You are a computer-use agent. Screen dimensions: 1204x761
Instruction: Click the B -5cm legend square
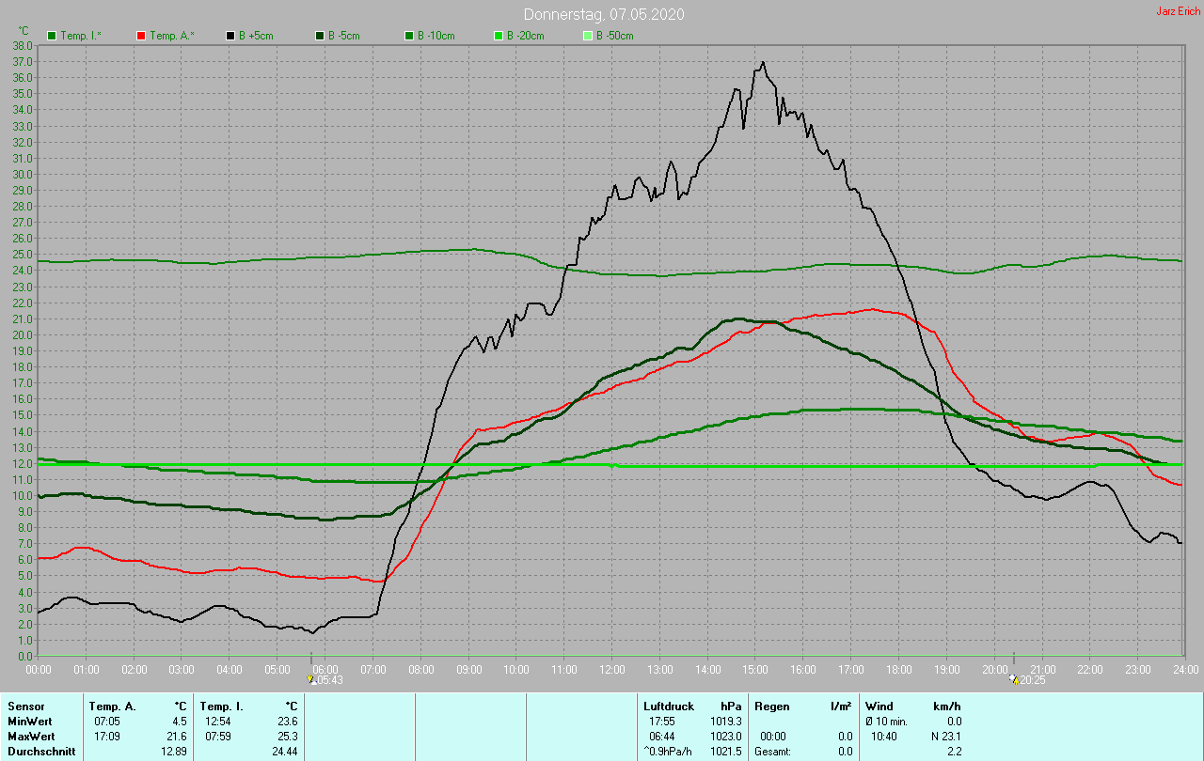coord(320,36)
